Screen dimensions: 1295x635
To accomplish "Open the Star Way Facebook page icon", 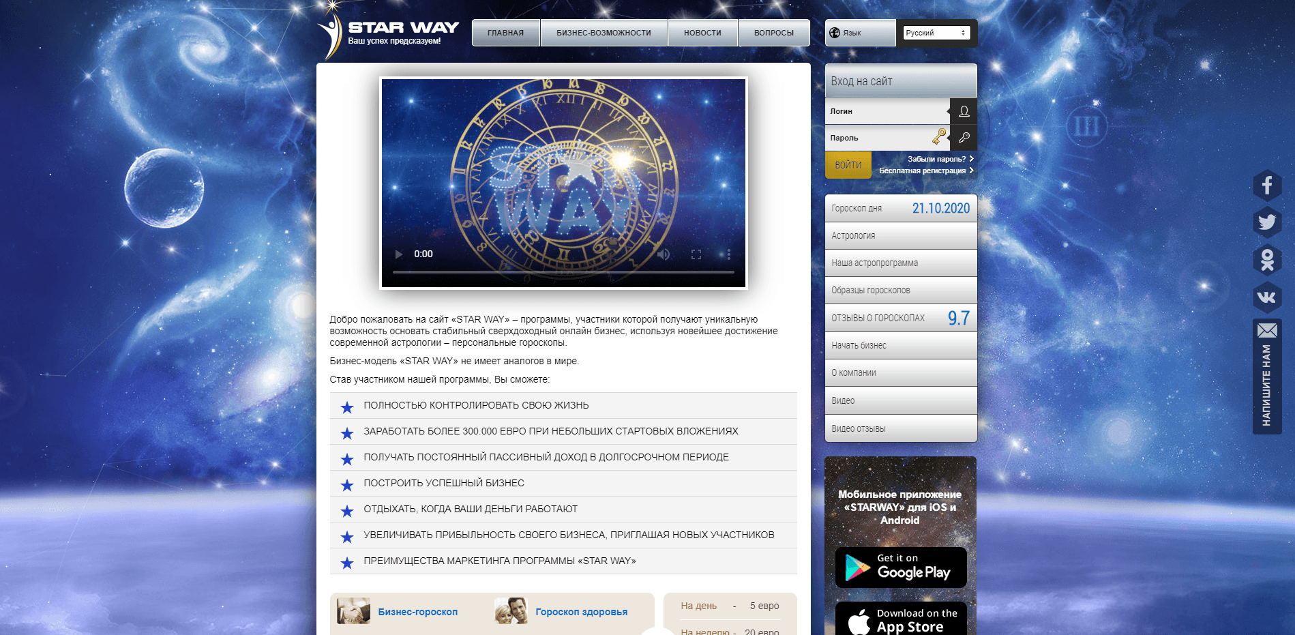I will pyautogui.click(x=1268, y=184).
